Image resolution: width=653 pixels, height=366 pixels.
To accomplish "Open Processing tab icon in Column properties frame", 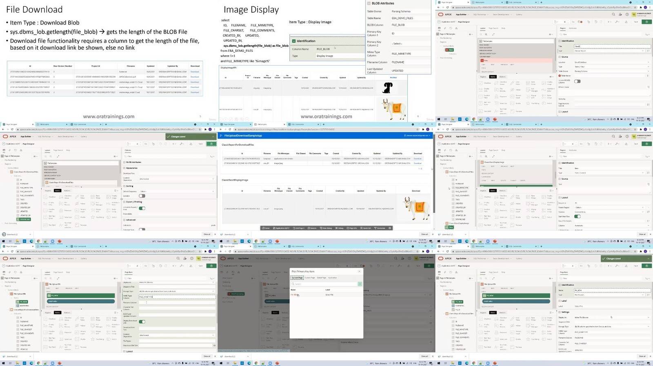I will point(15,150).
